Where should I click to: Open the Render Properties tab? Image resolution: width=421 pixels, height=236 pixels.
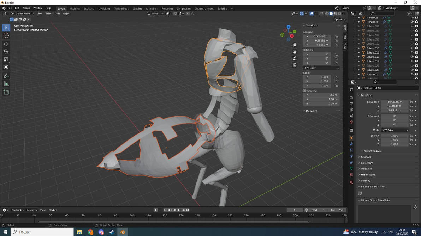(x=352, y=98)
